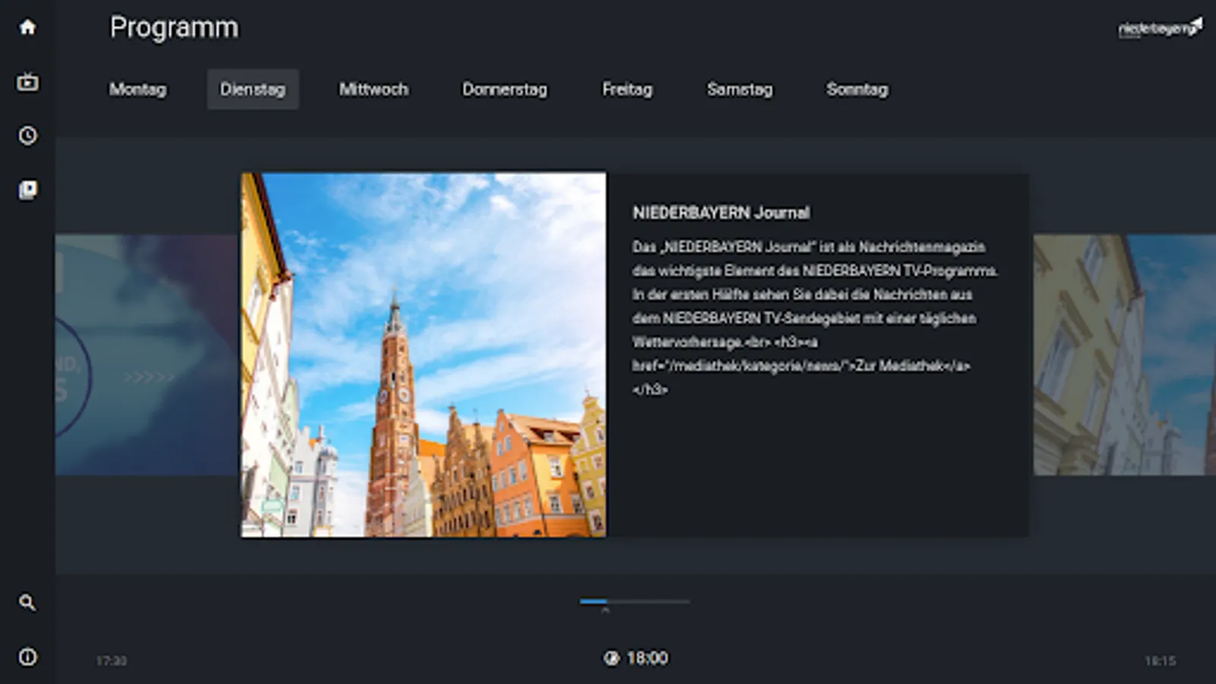Click the NIEDERBAYERN Journal title
Screen dimensions: 1216x684
pyautogui.click(x=720, y=213)
